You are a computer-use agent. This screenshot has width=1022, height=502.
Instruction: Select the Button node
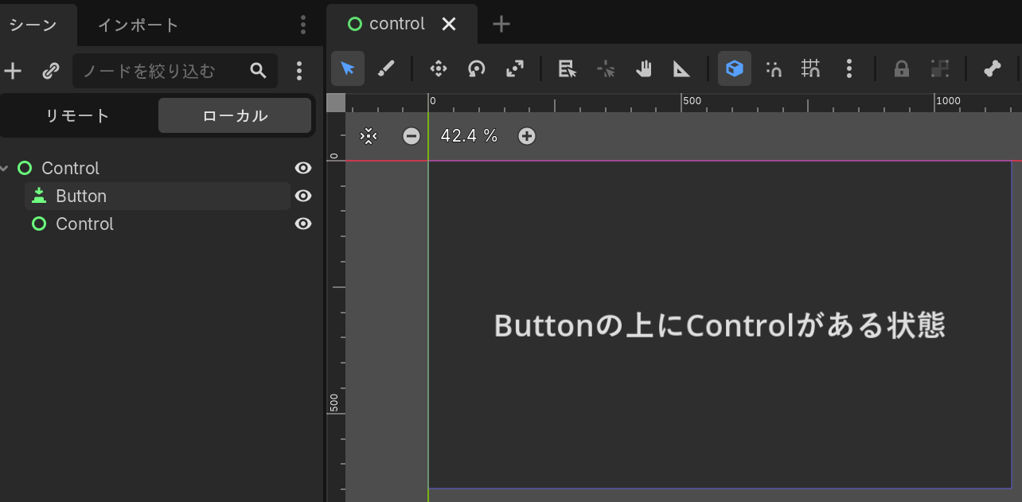(157, 197)
